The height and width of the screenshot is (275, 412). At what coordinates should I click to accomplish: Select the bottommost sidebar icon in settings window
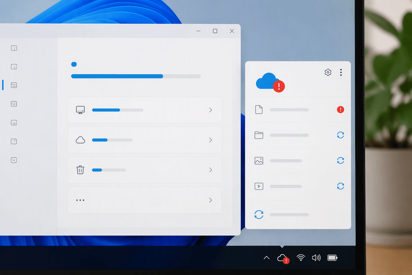[x=14, y=160]
